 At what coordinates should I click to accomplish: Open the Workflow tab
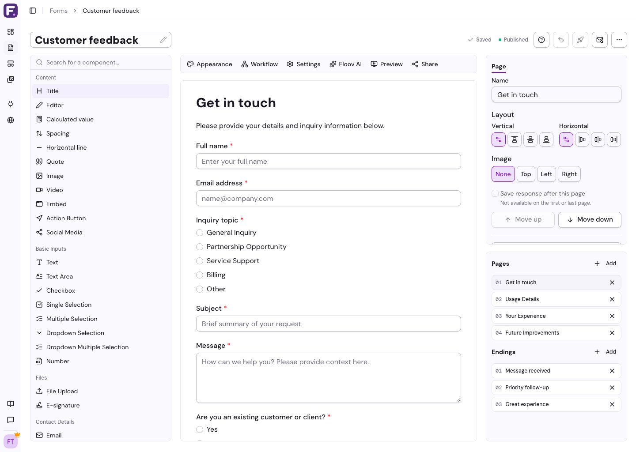pyautogui.click(x=260, y=64)
